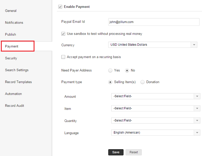Save the payment settings
The width and height of the screenshot is (202, 156).
tap(116, 152)
